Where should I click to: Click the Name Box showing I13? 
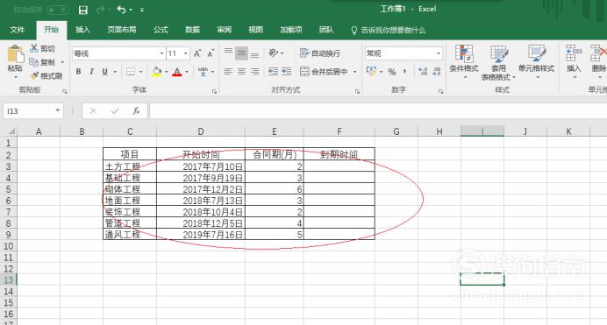(x=33, y=111)
